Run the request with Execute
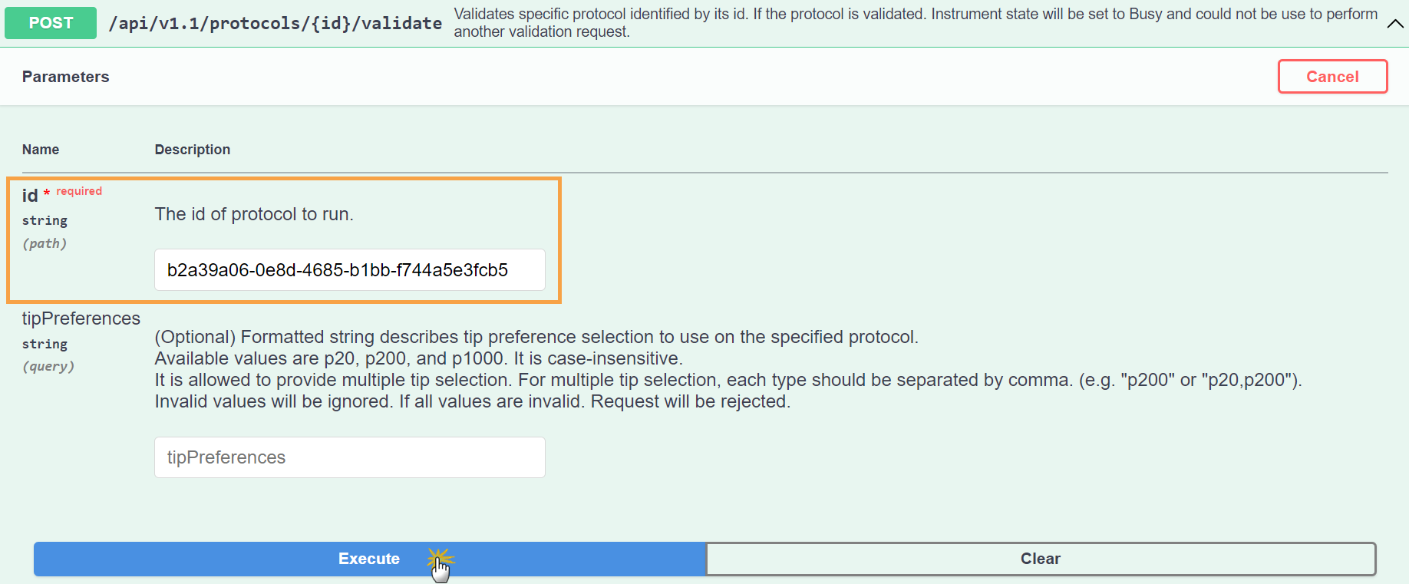This screenshot has width=1409, height=584. coord(369,559)
